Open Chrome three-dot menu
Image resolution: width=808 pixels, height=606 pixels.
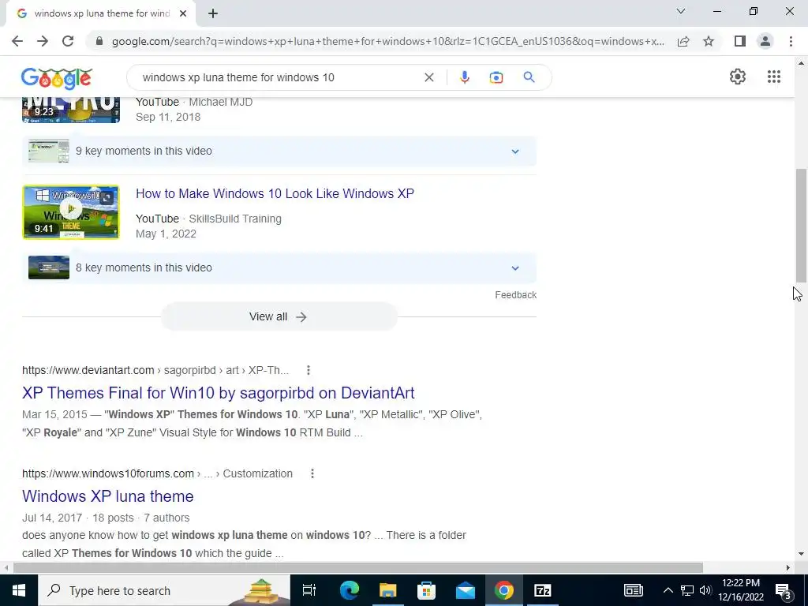point(791,41)
